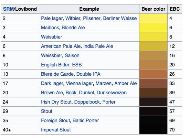Follow the Double IPA link

[x=88, y=74]
